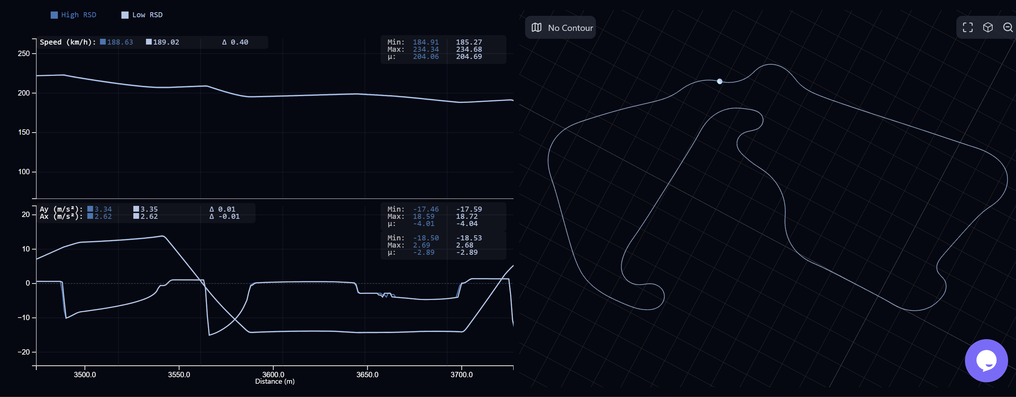Click the 250 speed axis tick label

(x=24, y=54)
